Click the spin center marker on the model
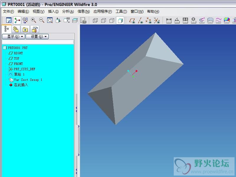236x177 pixels. [x=132, y=73]
